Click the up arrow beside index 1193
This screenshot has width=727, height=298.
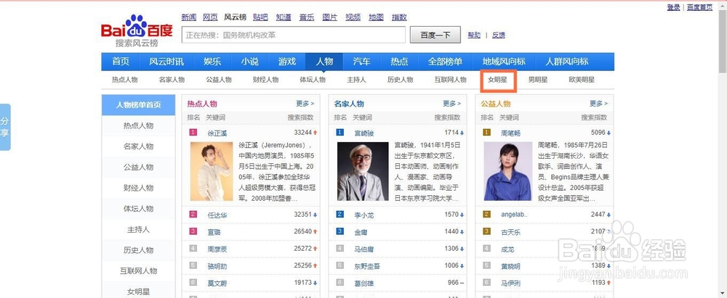point(608,282)
